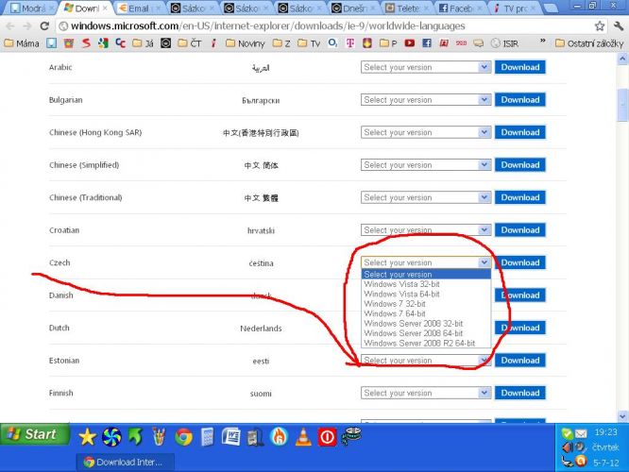Open the colorful pinwheel quick launch icon
This screenshot has height=472, width=629.
(111, 437)
